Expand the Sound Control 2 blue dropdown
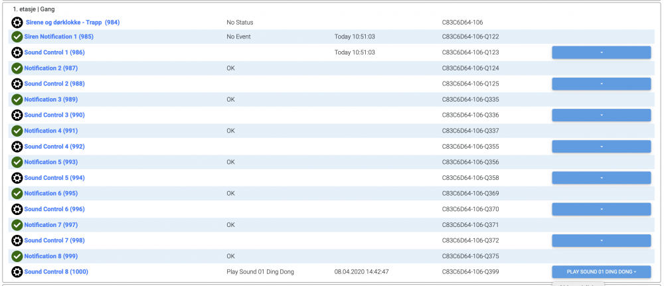The image size is (664, 286). pyautogui.click(x=601, y=84)
